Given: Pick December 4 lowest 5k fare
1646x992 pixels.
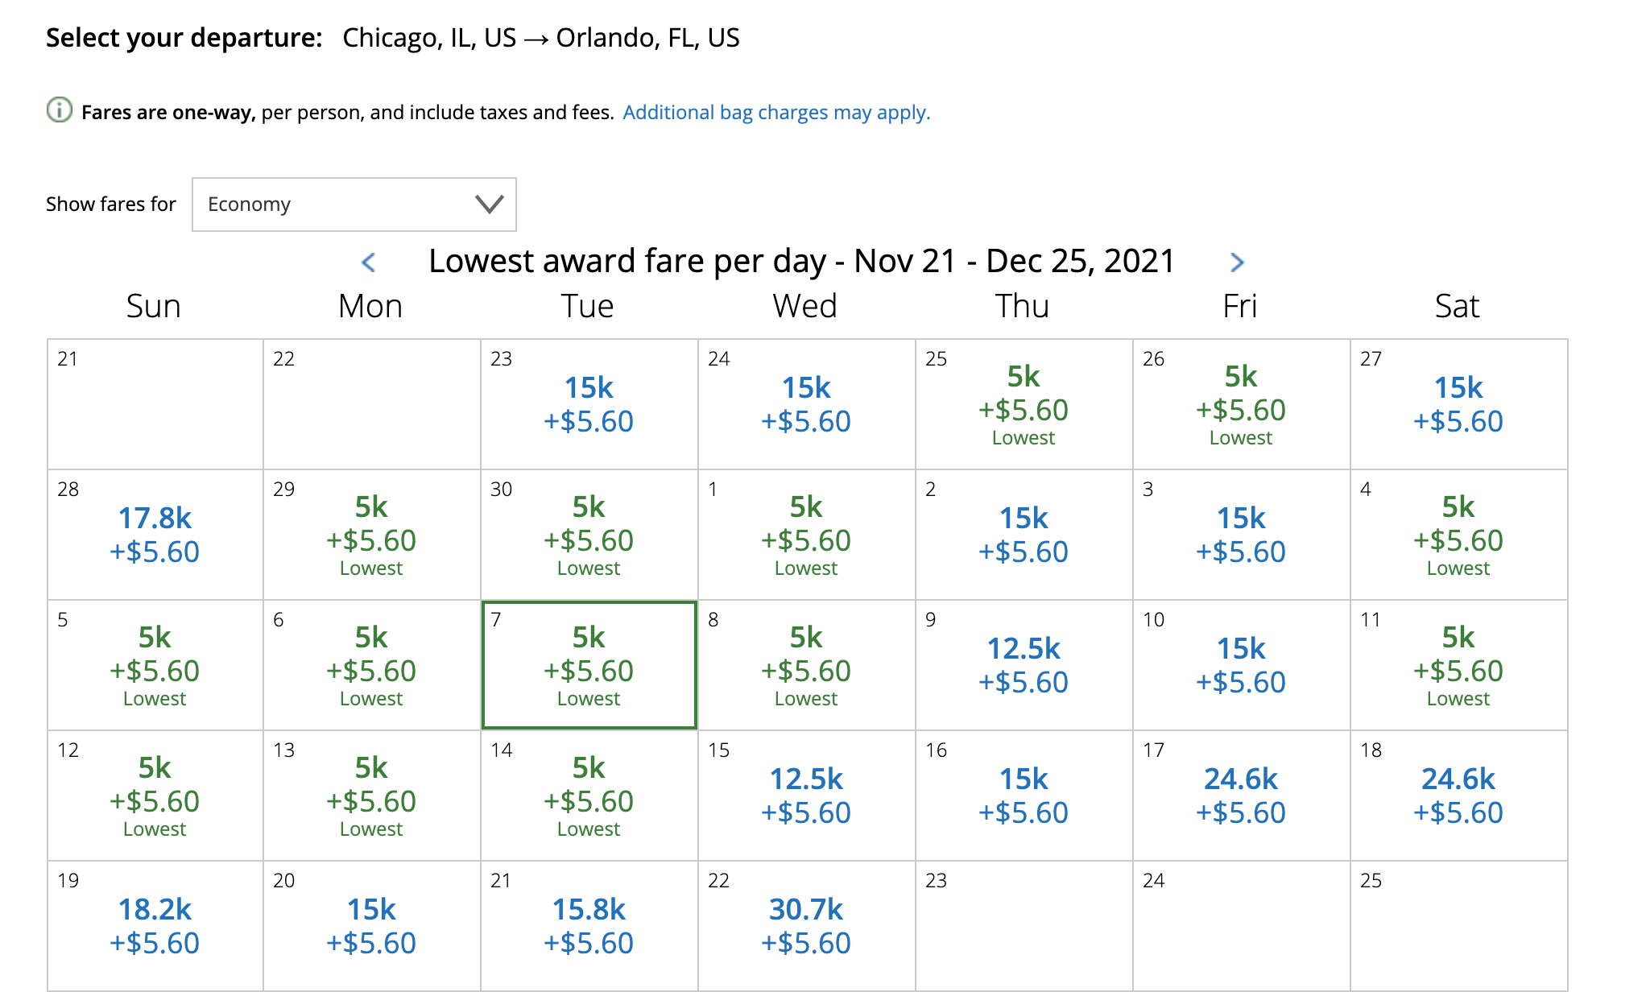Looking at the screenshot, I should tap(1459, 535).
